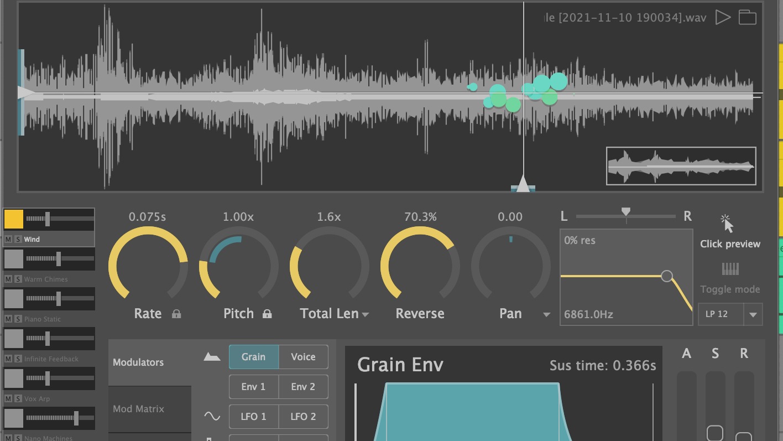The height and width of the screenshot is (441, 783).
Task: Select the Warm Chimes layer pad
Action: pyautogui.click(x=14, y=259)
